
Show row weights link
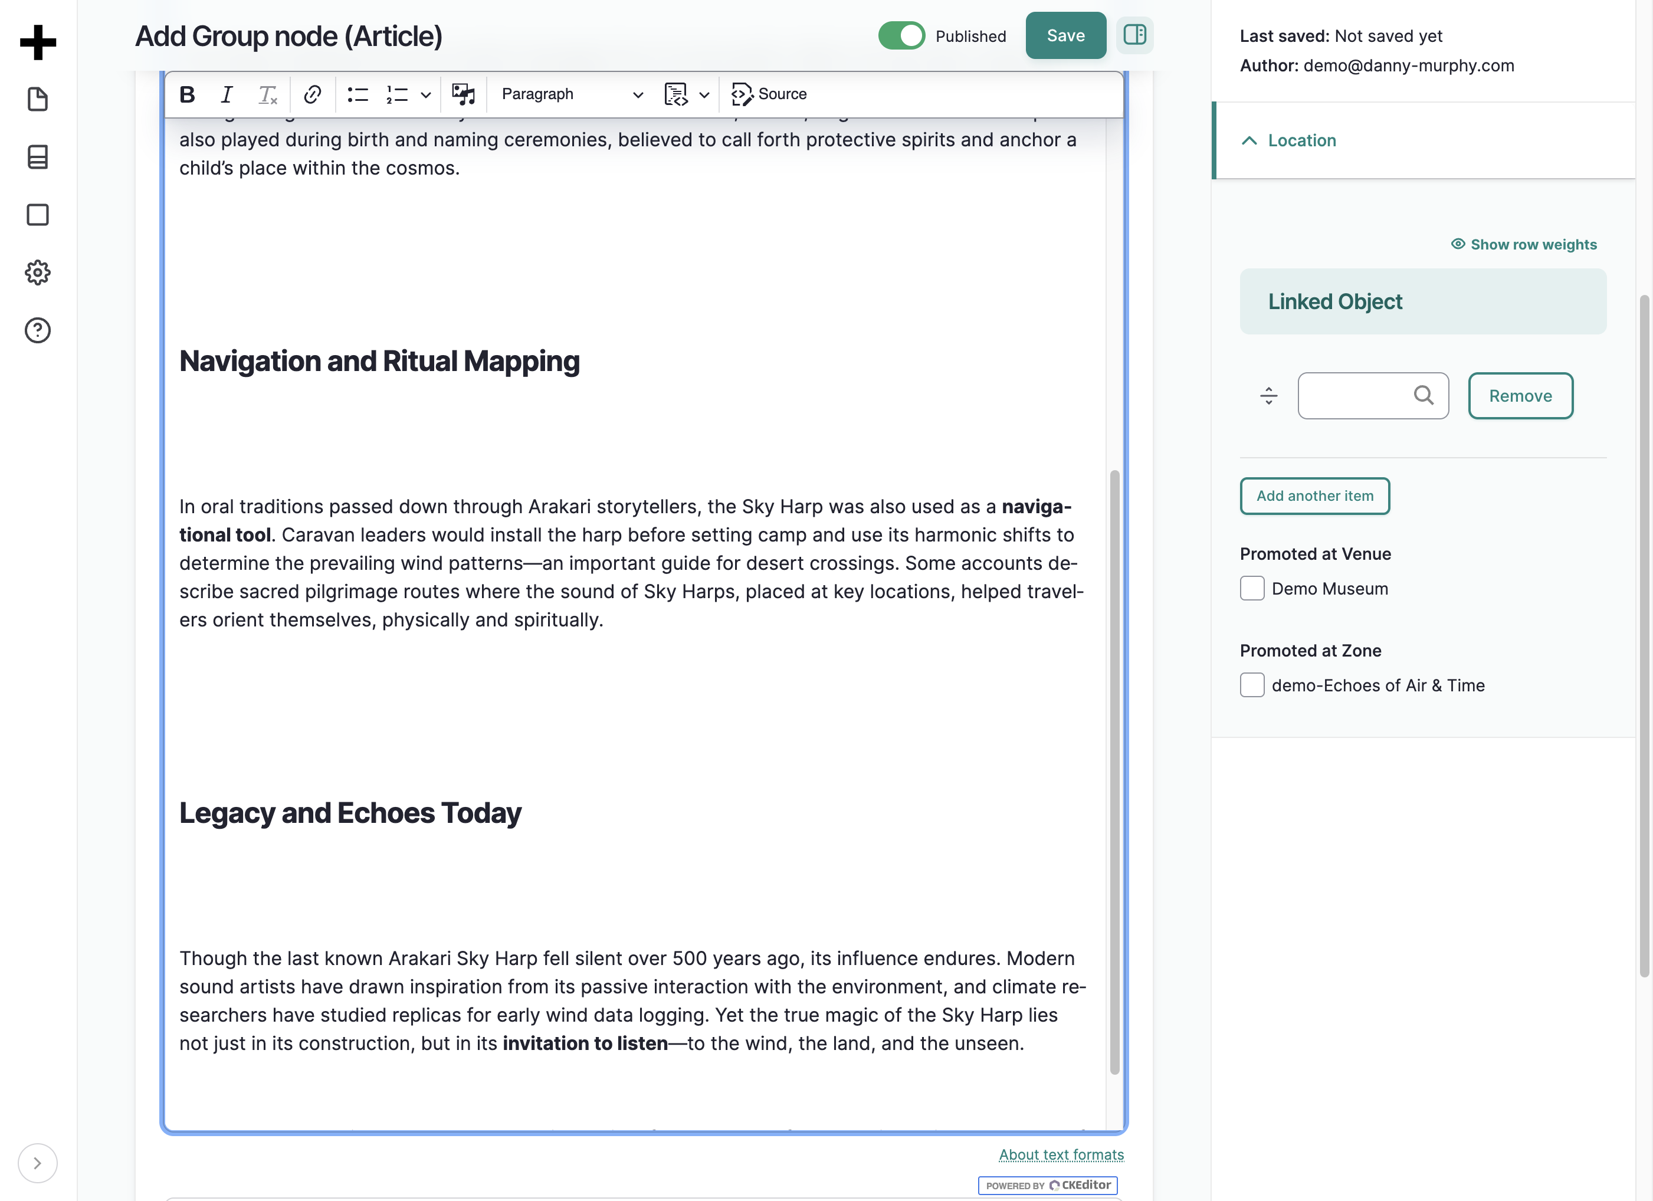1524,245
